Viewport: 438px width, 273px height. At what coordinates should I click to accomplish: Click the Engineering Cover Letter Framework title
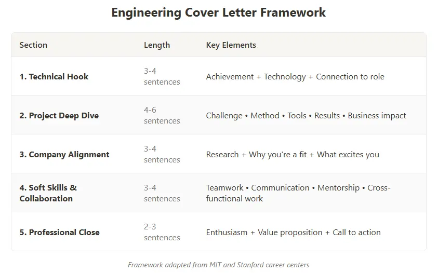coord(219,13)
